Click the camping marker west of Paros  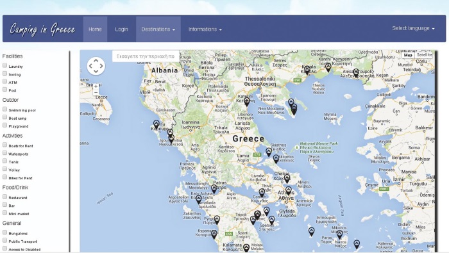click(311, 232)
